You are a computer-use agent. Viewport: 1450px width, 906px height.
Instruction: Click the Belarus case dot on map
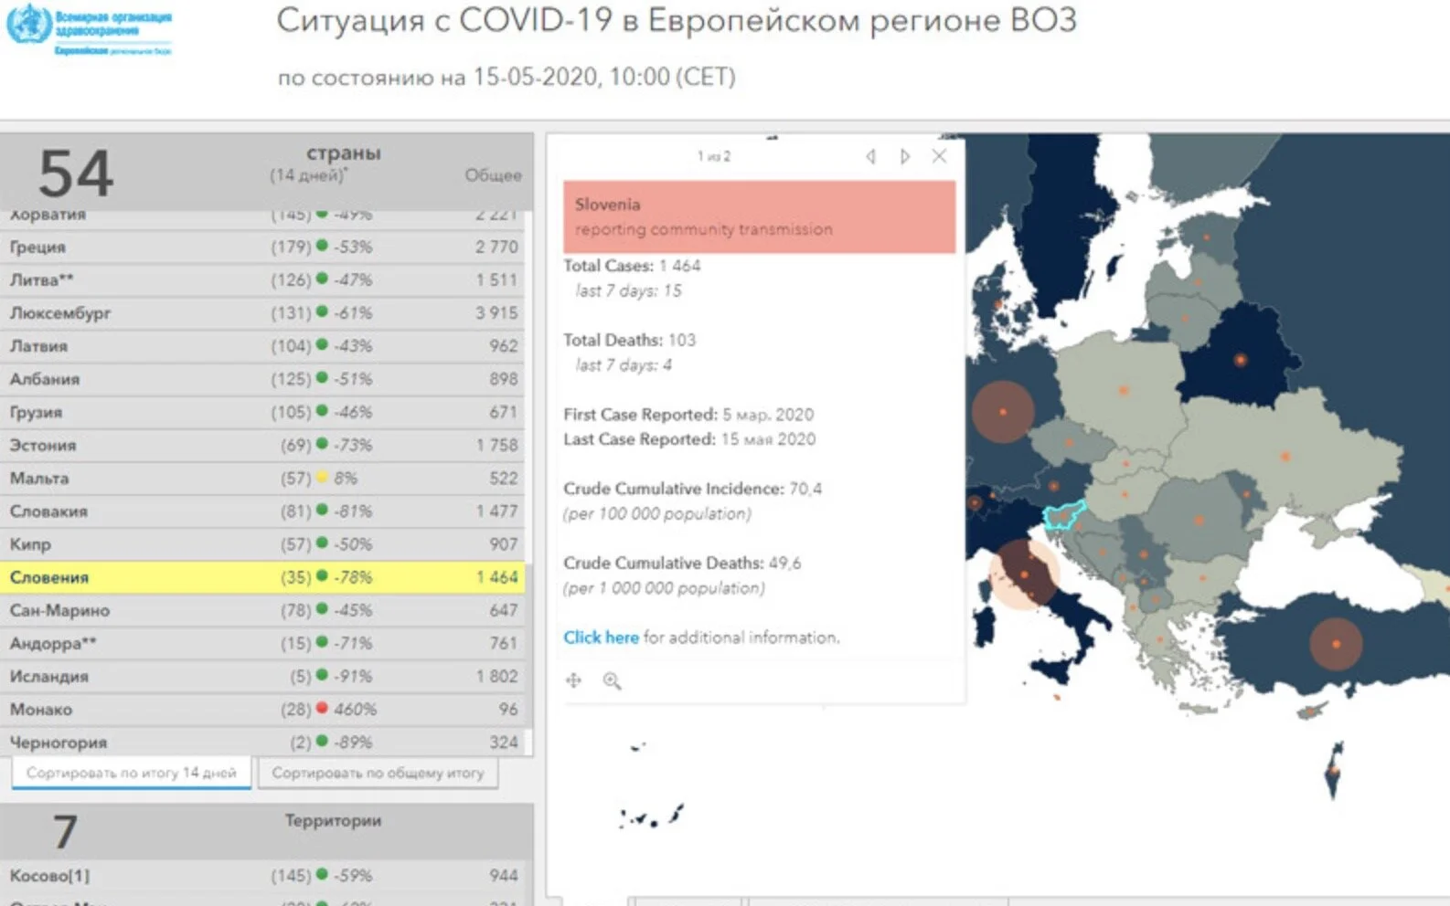pyautogui.click(x=1241, y=360)
